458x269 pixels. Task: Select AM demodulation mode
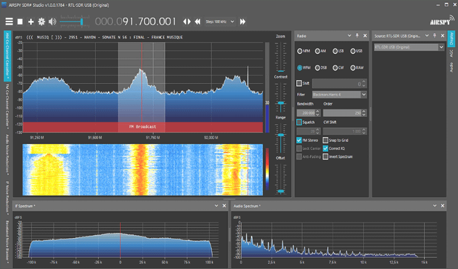tap(318, 51)
